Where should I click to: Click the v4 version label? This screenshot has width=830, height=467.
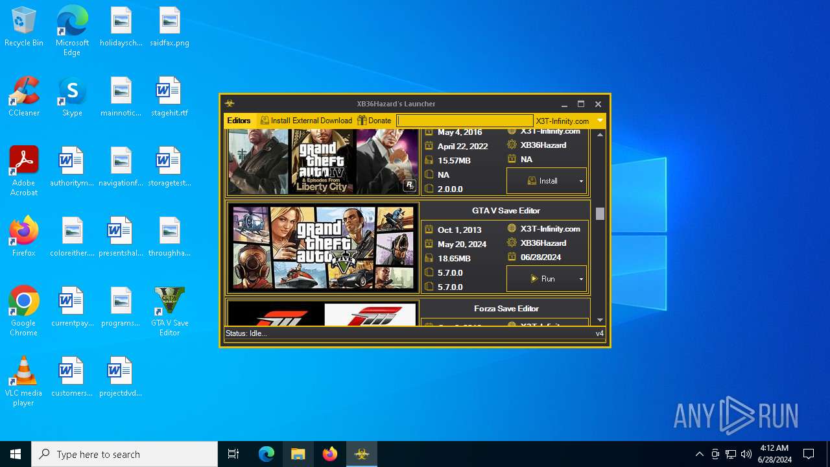[x=600, y=333]
